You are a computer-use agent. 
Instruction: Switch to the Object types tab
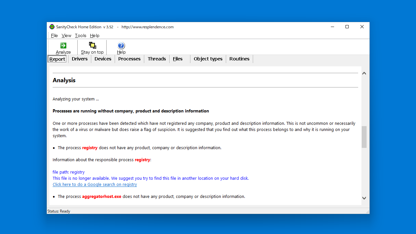point(208,59)
